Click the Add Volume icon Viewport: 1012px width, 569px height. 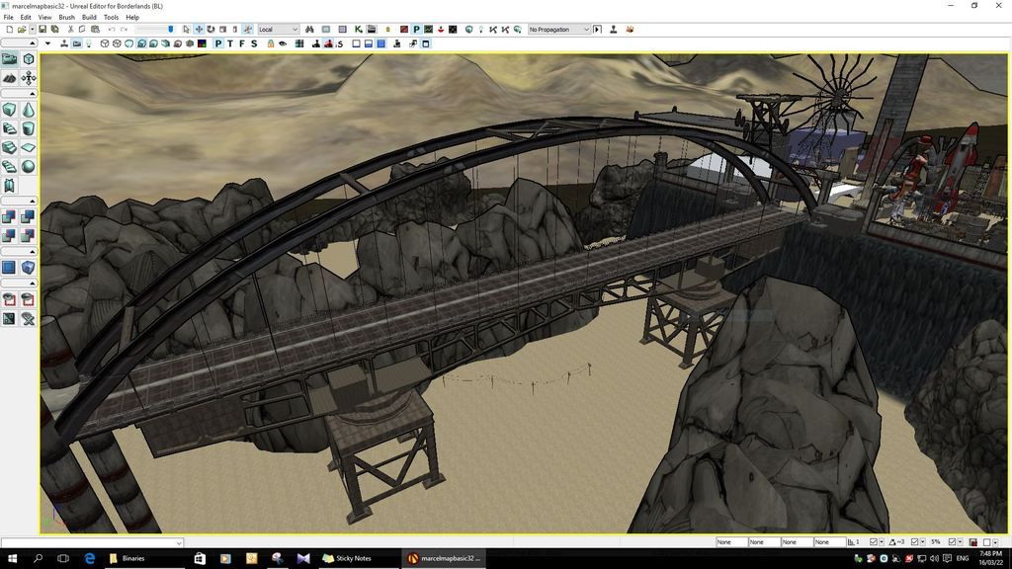[x=29, y=268]
